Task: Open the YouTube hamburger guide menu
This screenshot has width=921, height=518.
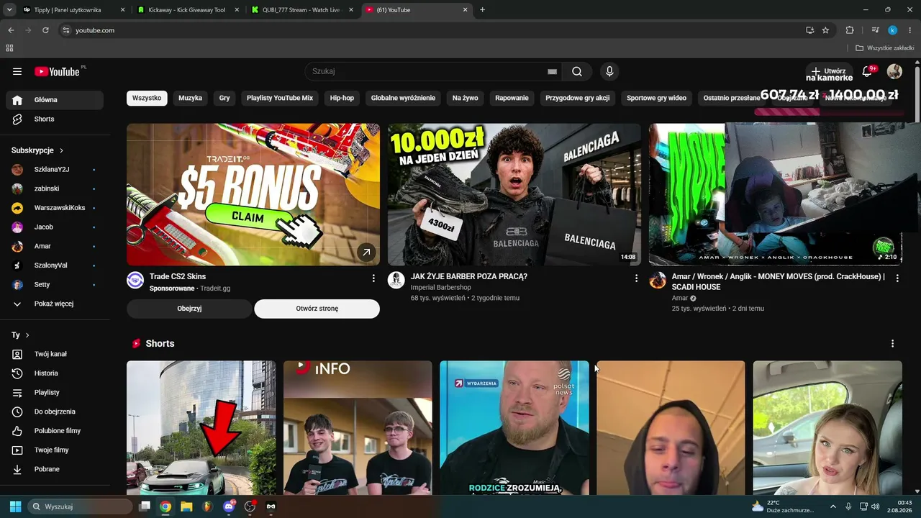Action: 17,71
